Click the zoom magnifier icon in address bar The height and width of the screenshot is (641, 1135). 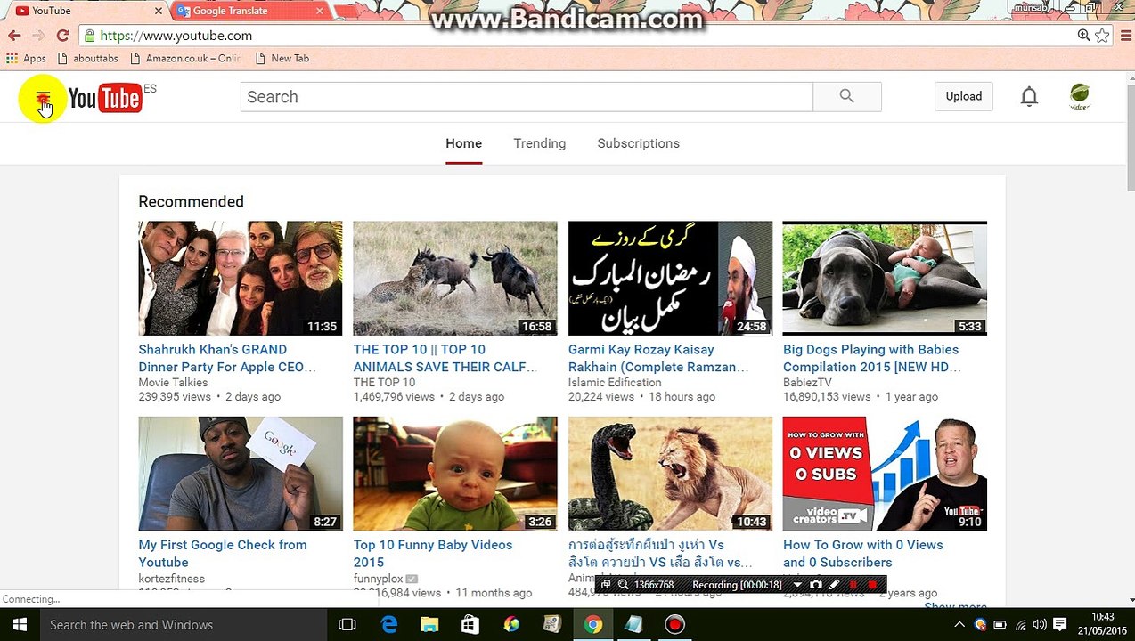click(1083, 36)
